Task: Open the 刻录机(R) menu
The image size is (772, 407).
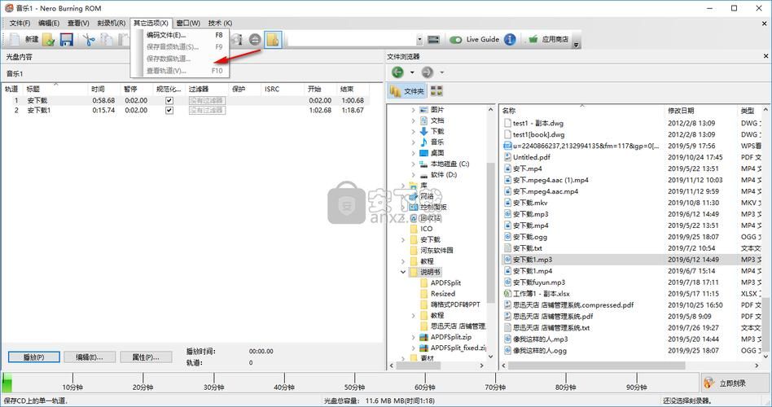Action: tap(112, 23)
